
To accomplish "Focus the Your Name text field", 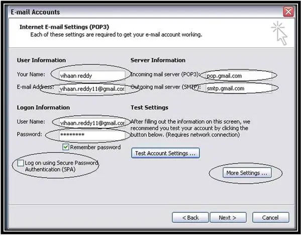I will tap(92, 75).
